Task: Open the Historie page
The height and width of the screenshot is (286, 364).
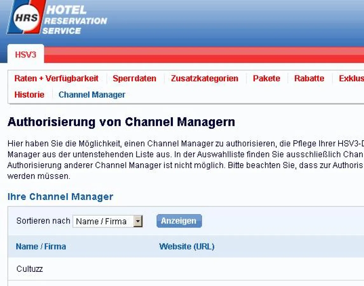Action: [29, 95]
